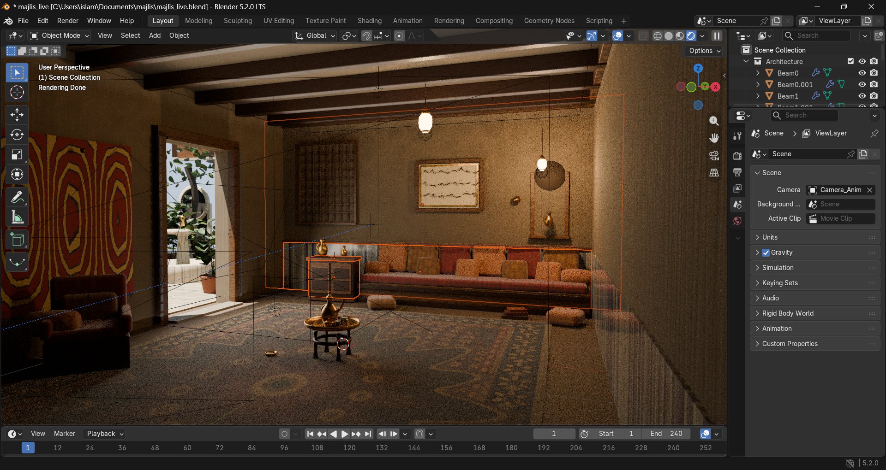Activate the Move tool
Viewport: 886px width, 470px height.
pos(17,115)
